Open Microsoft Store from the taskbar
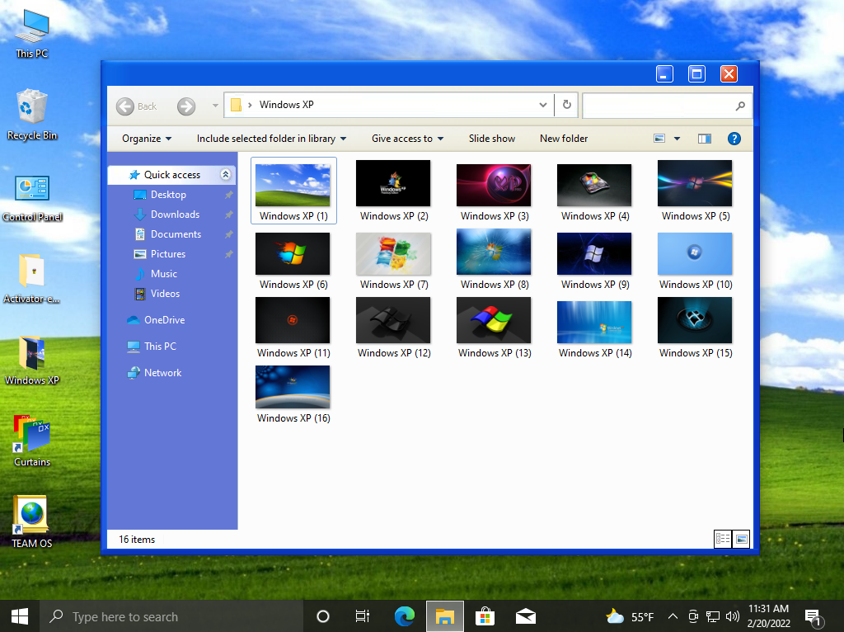844x632 pixels. [x=485, y=615]
